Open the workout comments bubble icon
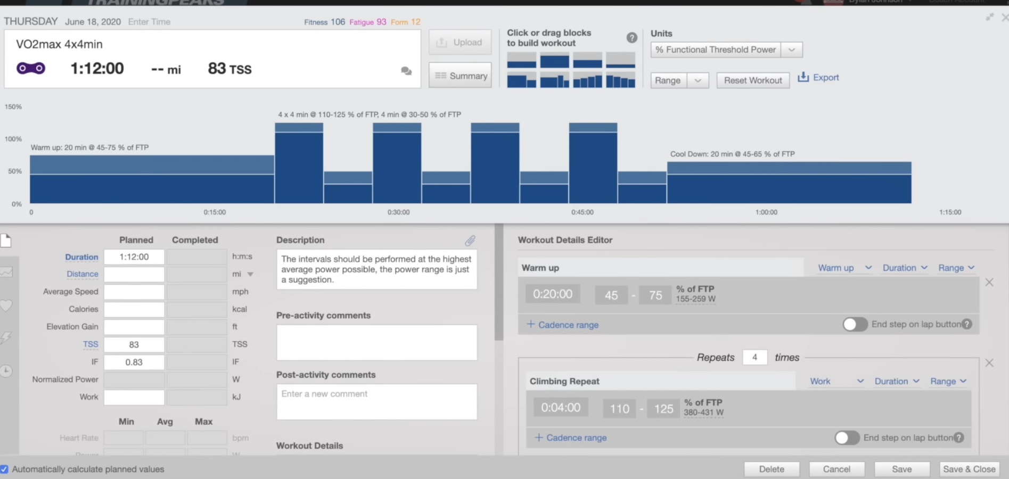1009x479 pixels. (406, 71)
